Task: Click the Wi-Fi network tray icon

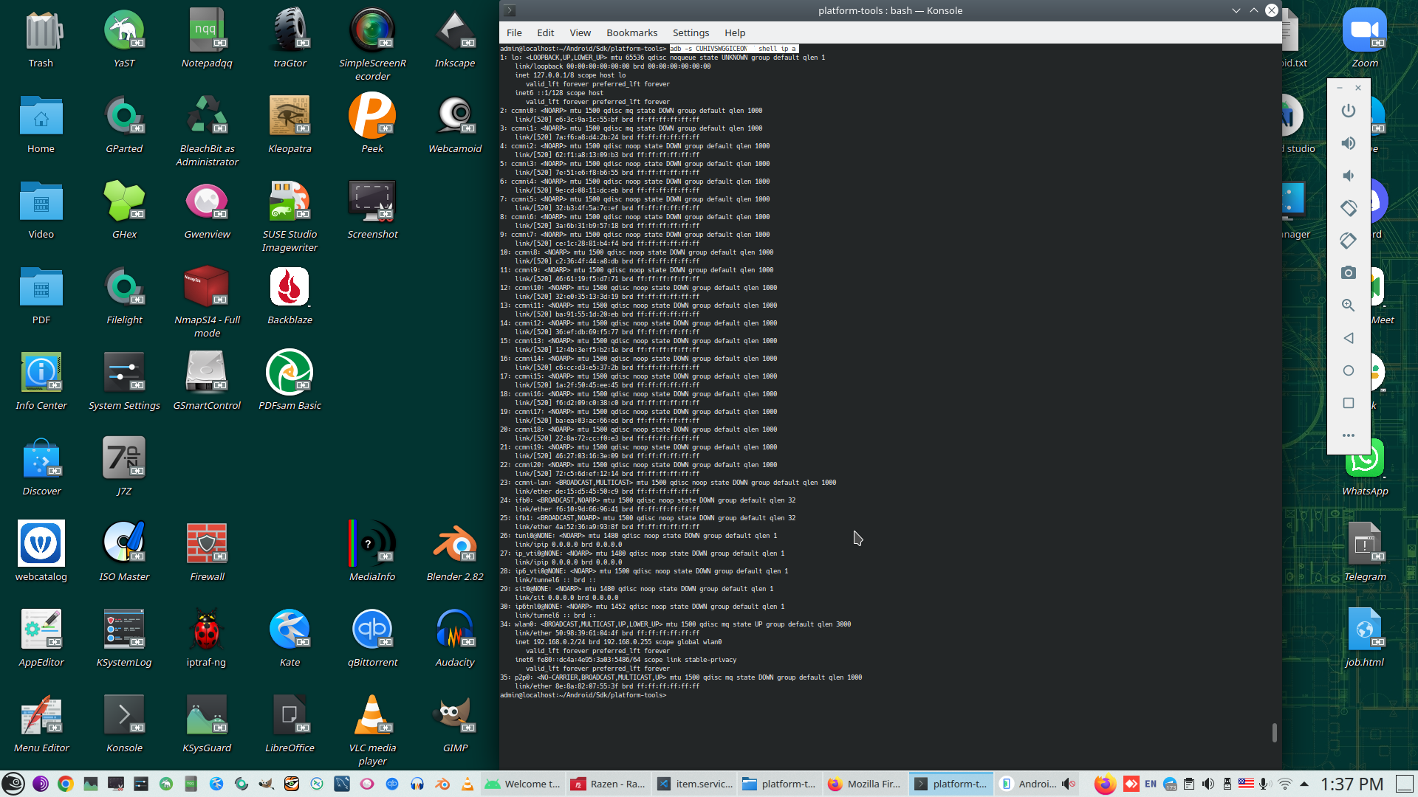Action: tap(1285, 784)
